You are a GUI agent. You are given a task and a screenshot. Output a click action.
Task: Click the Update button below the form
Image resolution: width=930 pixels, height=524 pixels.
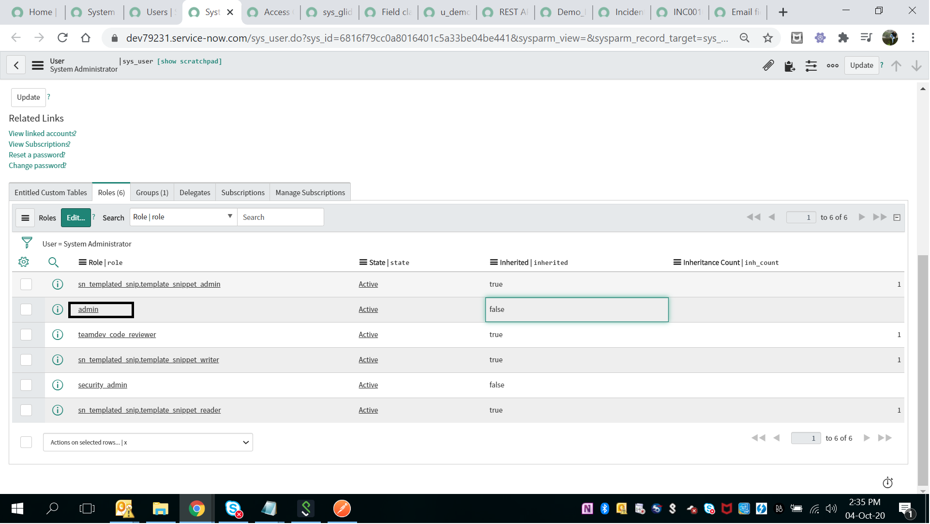click(29, 97)
